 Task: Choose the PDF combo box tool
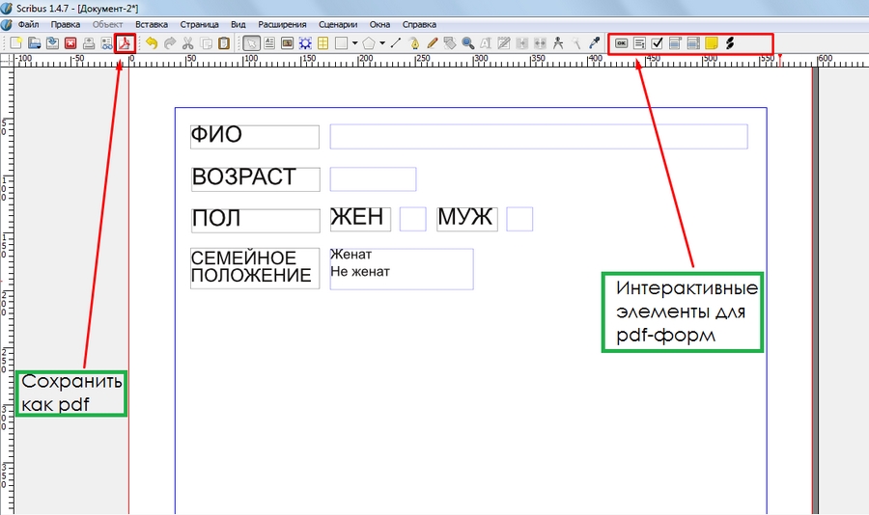coord(675,43)
